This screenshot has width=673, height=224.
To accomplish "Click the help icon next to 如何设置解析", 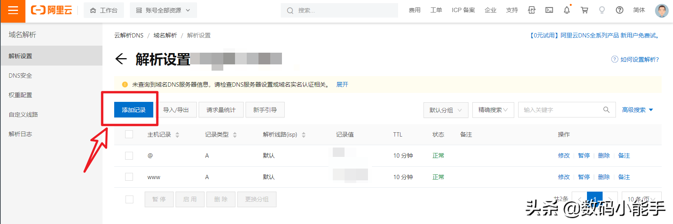I will pyautogui.click(x=615, y=59).
